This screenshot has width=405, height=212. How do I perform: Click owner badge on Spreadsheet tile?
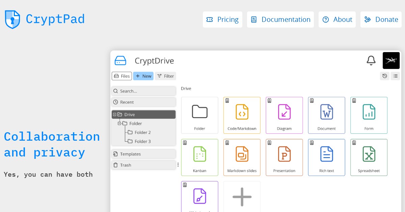pyautogui.click(x=354, y=143)
